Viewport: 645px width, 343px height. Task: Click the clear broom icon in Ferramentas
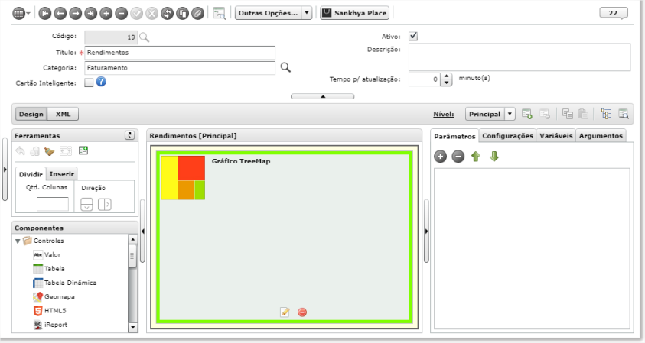point(50,151)
